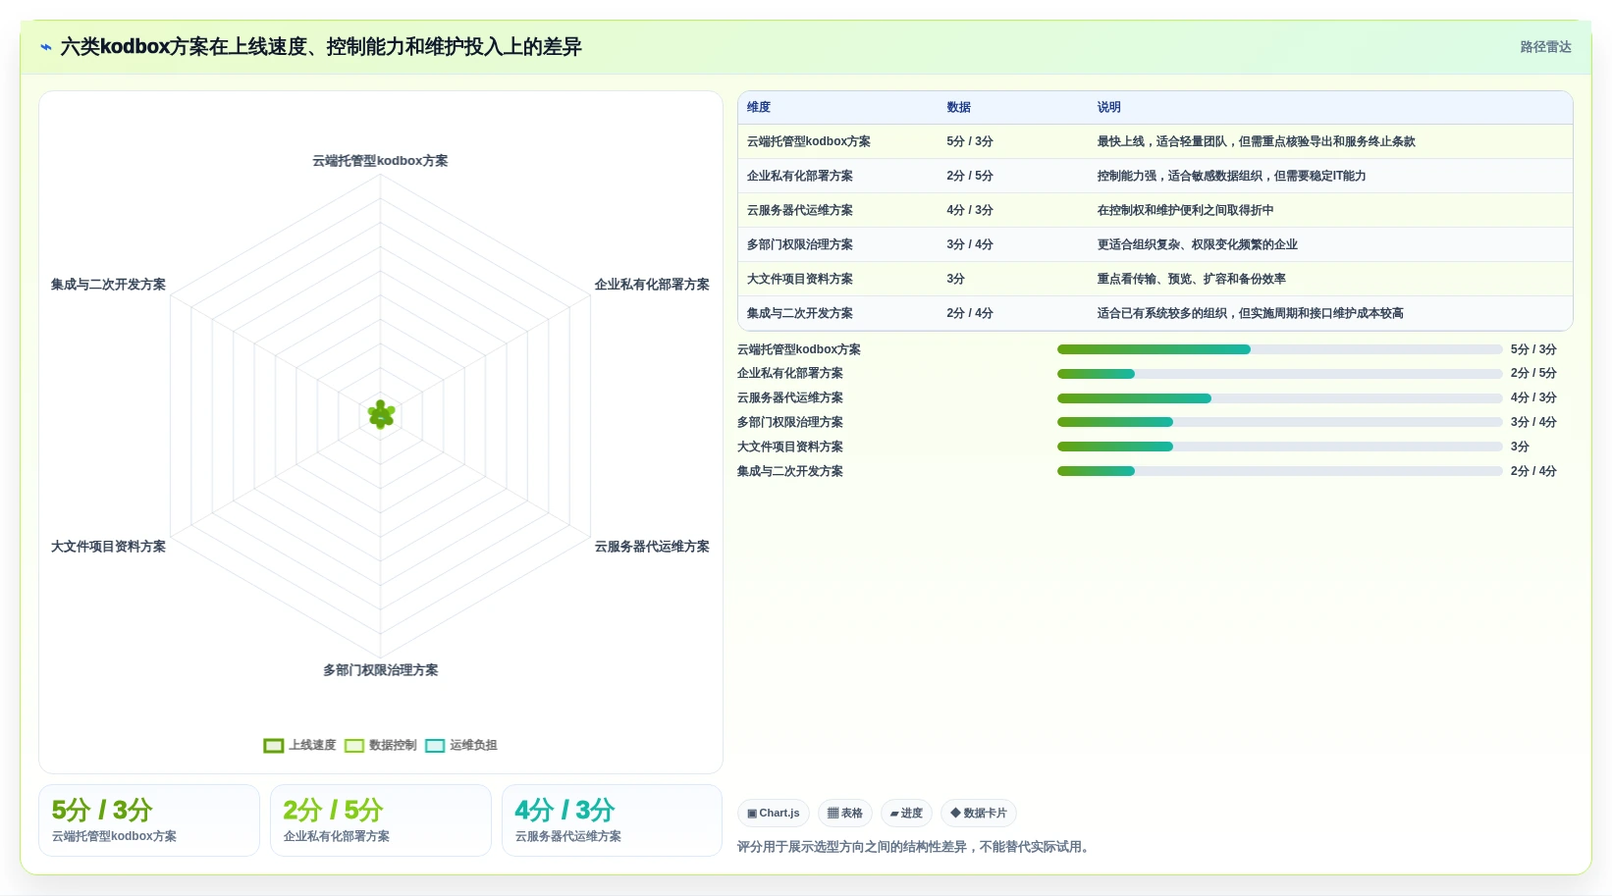Click the blue title icon before 六类kodbox方案
1612x896 pixels.
point(46,47)
